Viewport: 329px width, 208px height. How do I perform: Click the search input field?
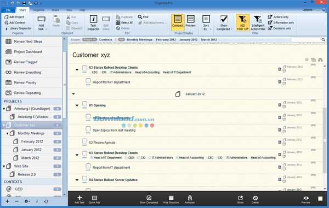307,40
